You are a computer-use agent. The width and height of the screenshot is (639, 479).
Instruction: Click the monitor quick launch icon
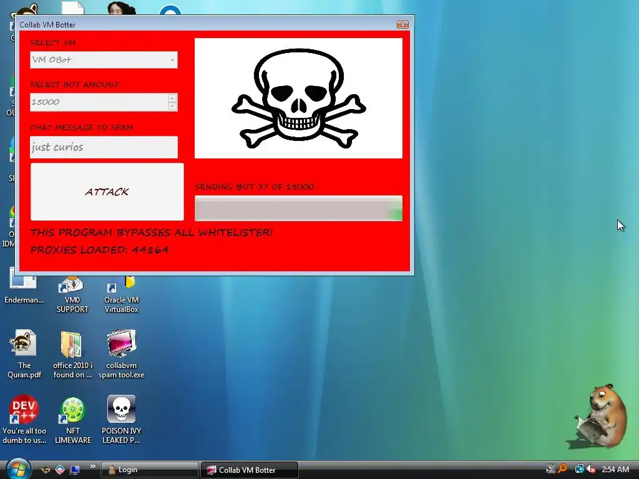click(75, 470)
